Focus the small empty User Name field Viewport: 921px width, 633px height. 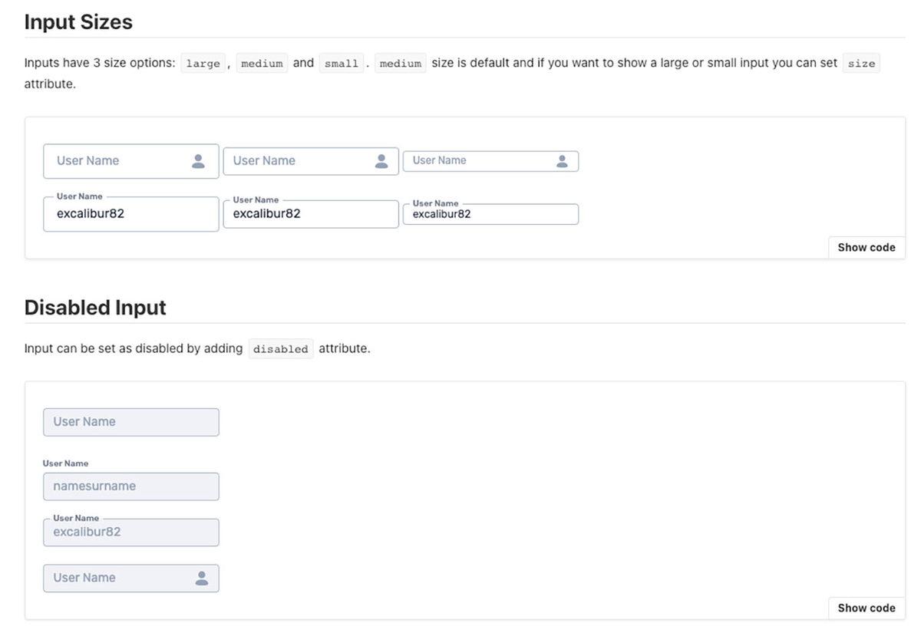[x=476, y=161]
